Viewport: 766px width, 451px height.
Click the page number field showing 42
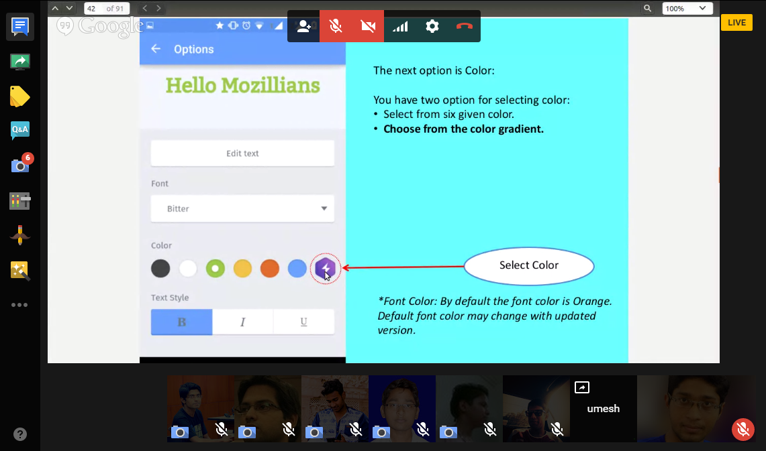(93, 8)
